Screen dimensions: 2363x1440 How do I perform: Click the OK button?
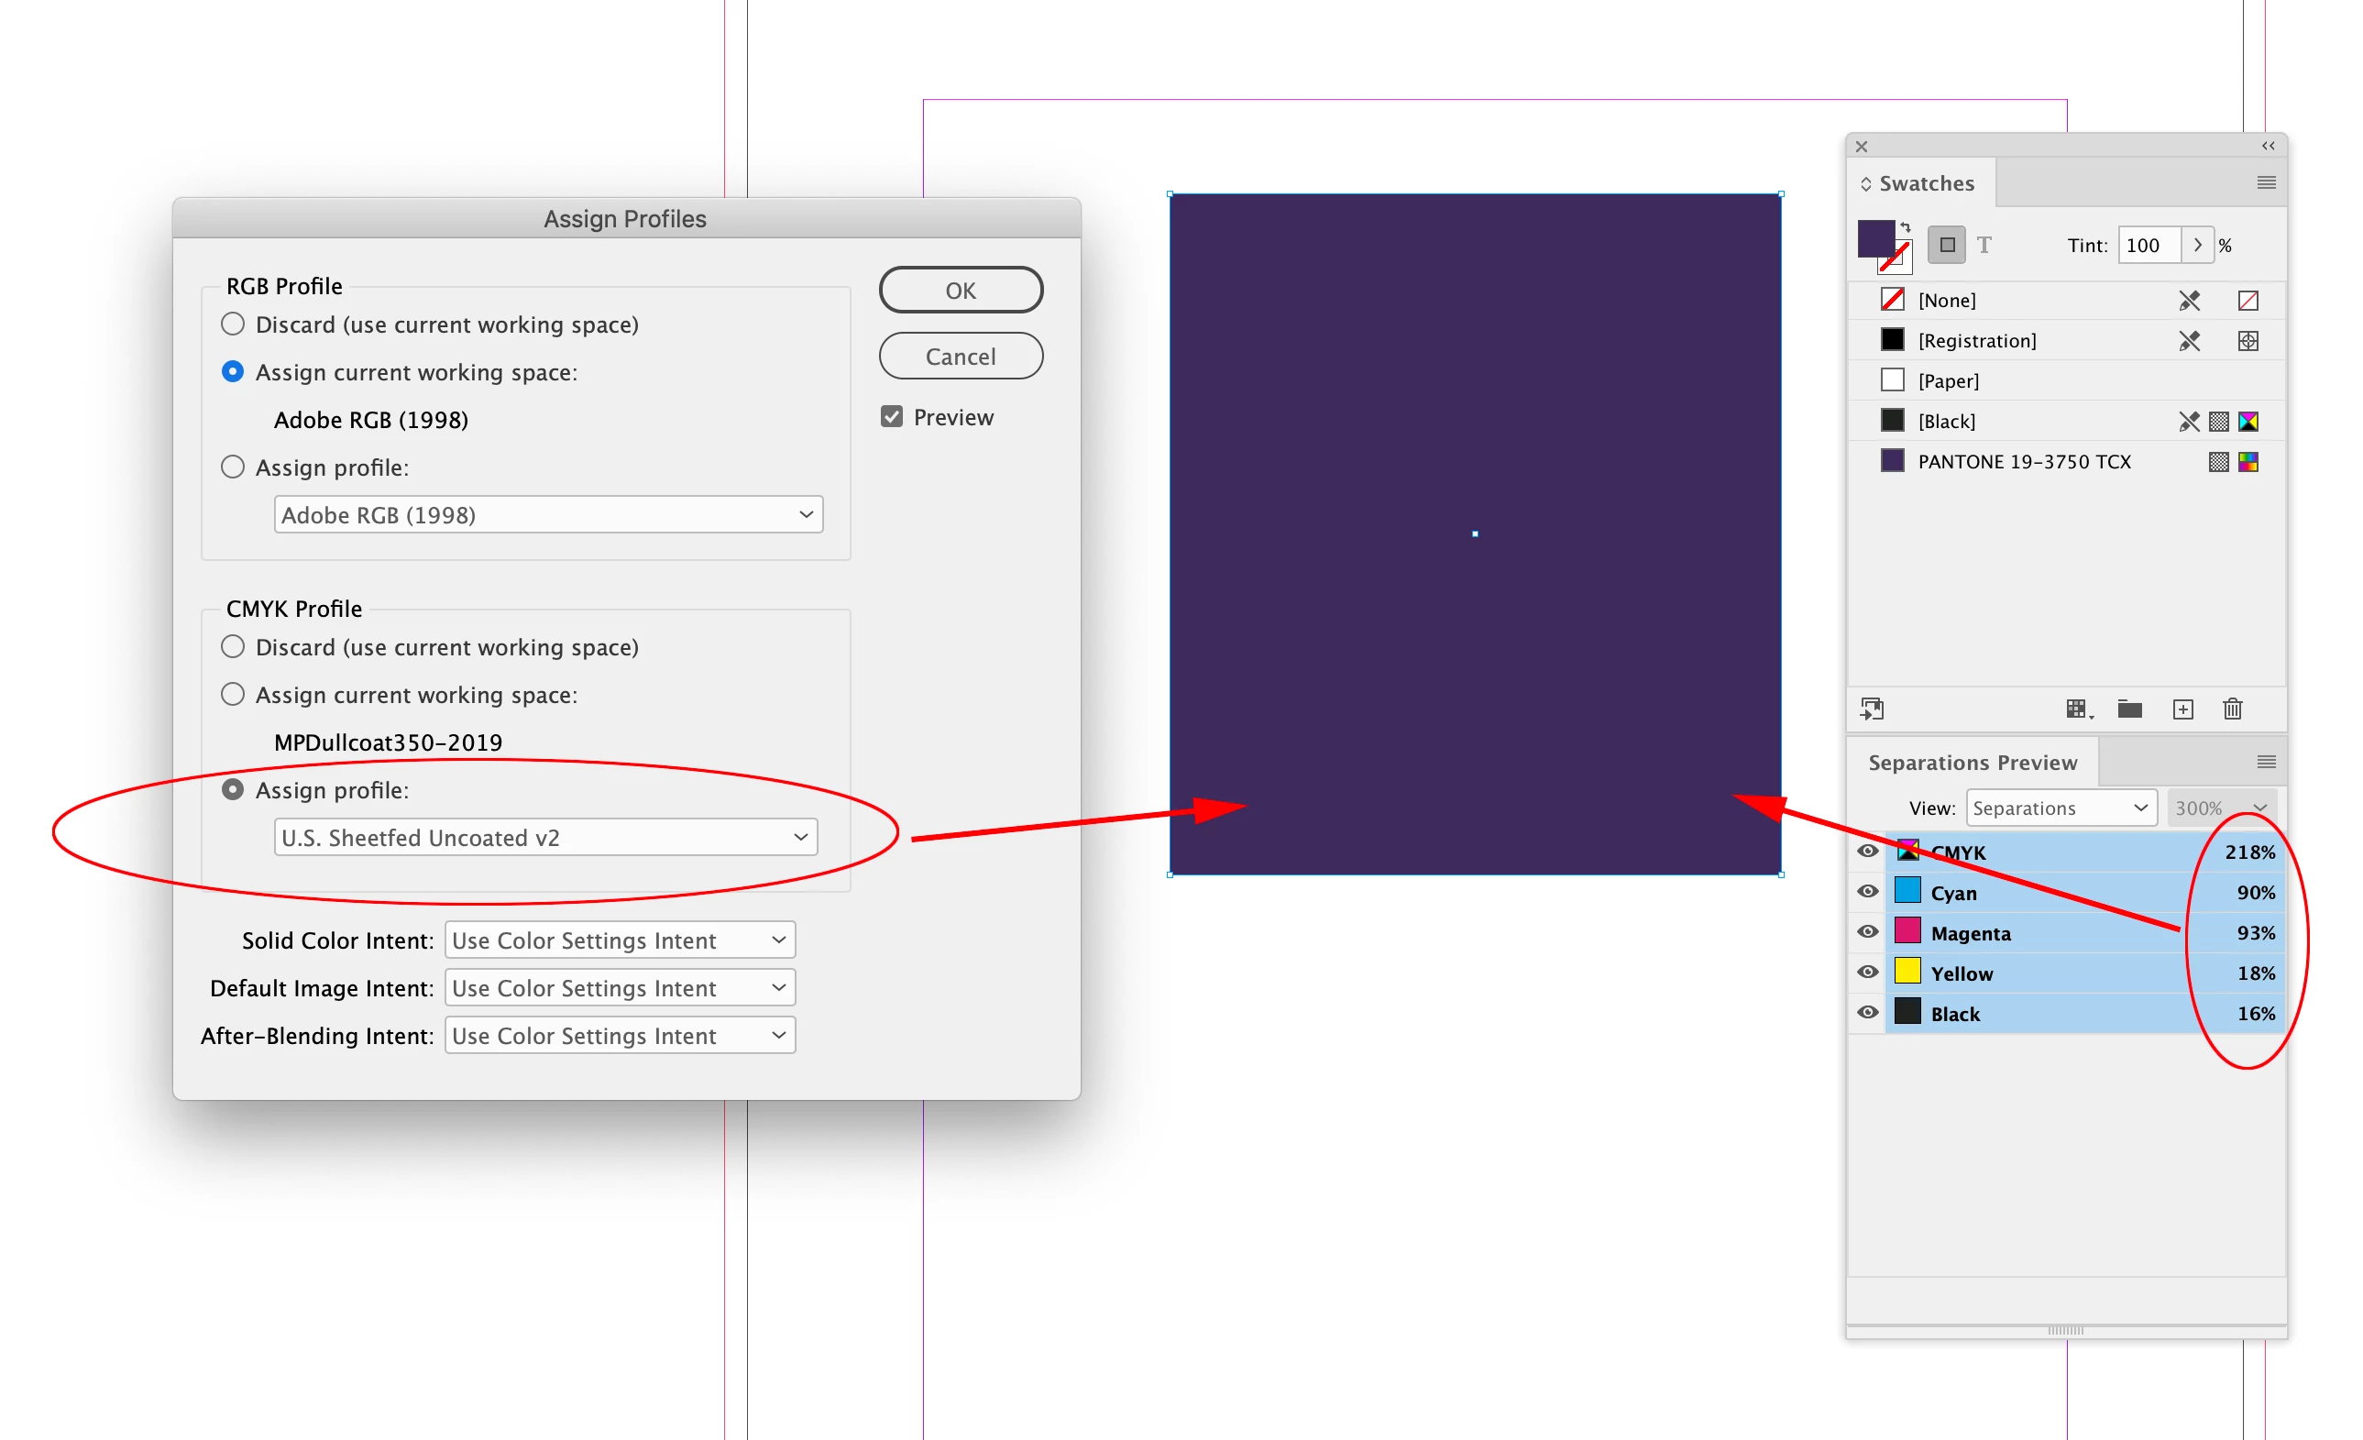click(960, 291)
